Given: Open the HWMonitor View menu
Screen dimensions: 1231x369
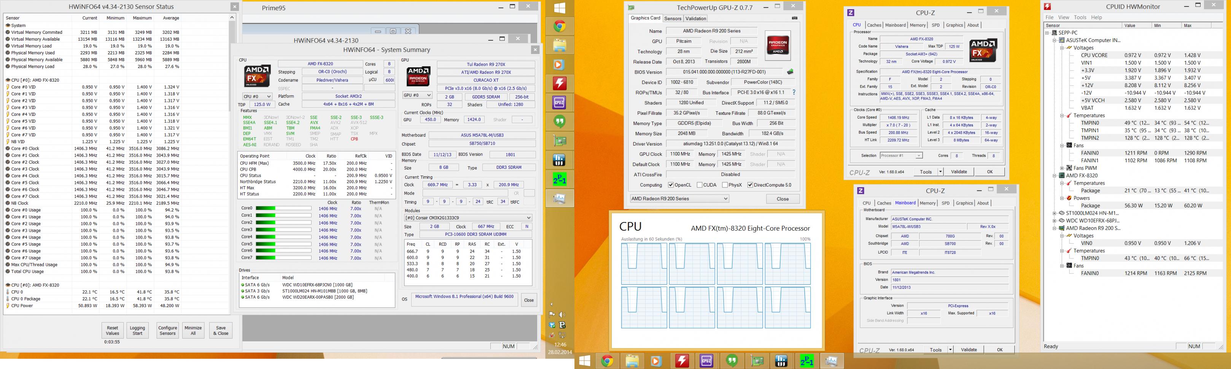Looking at the screenshot, I should coord(1063,17).
